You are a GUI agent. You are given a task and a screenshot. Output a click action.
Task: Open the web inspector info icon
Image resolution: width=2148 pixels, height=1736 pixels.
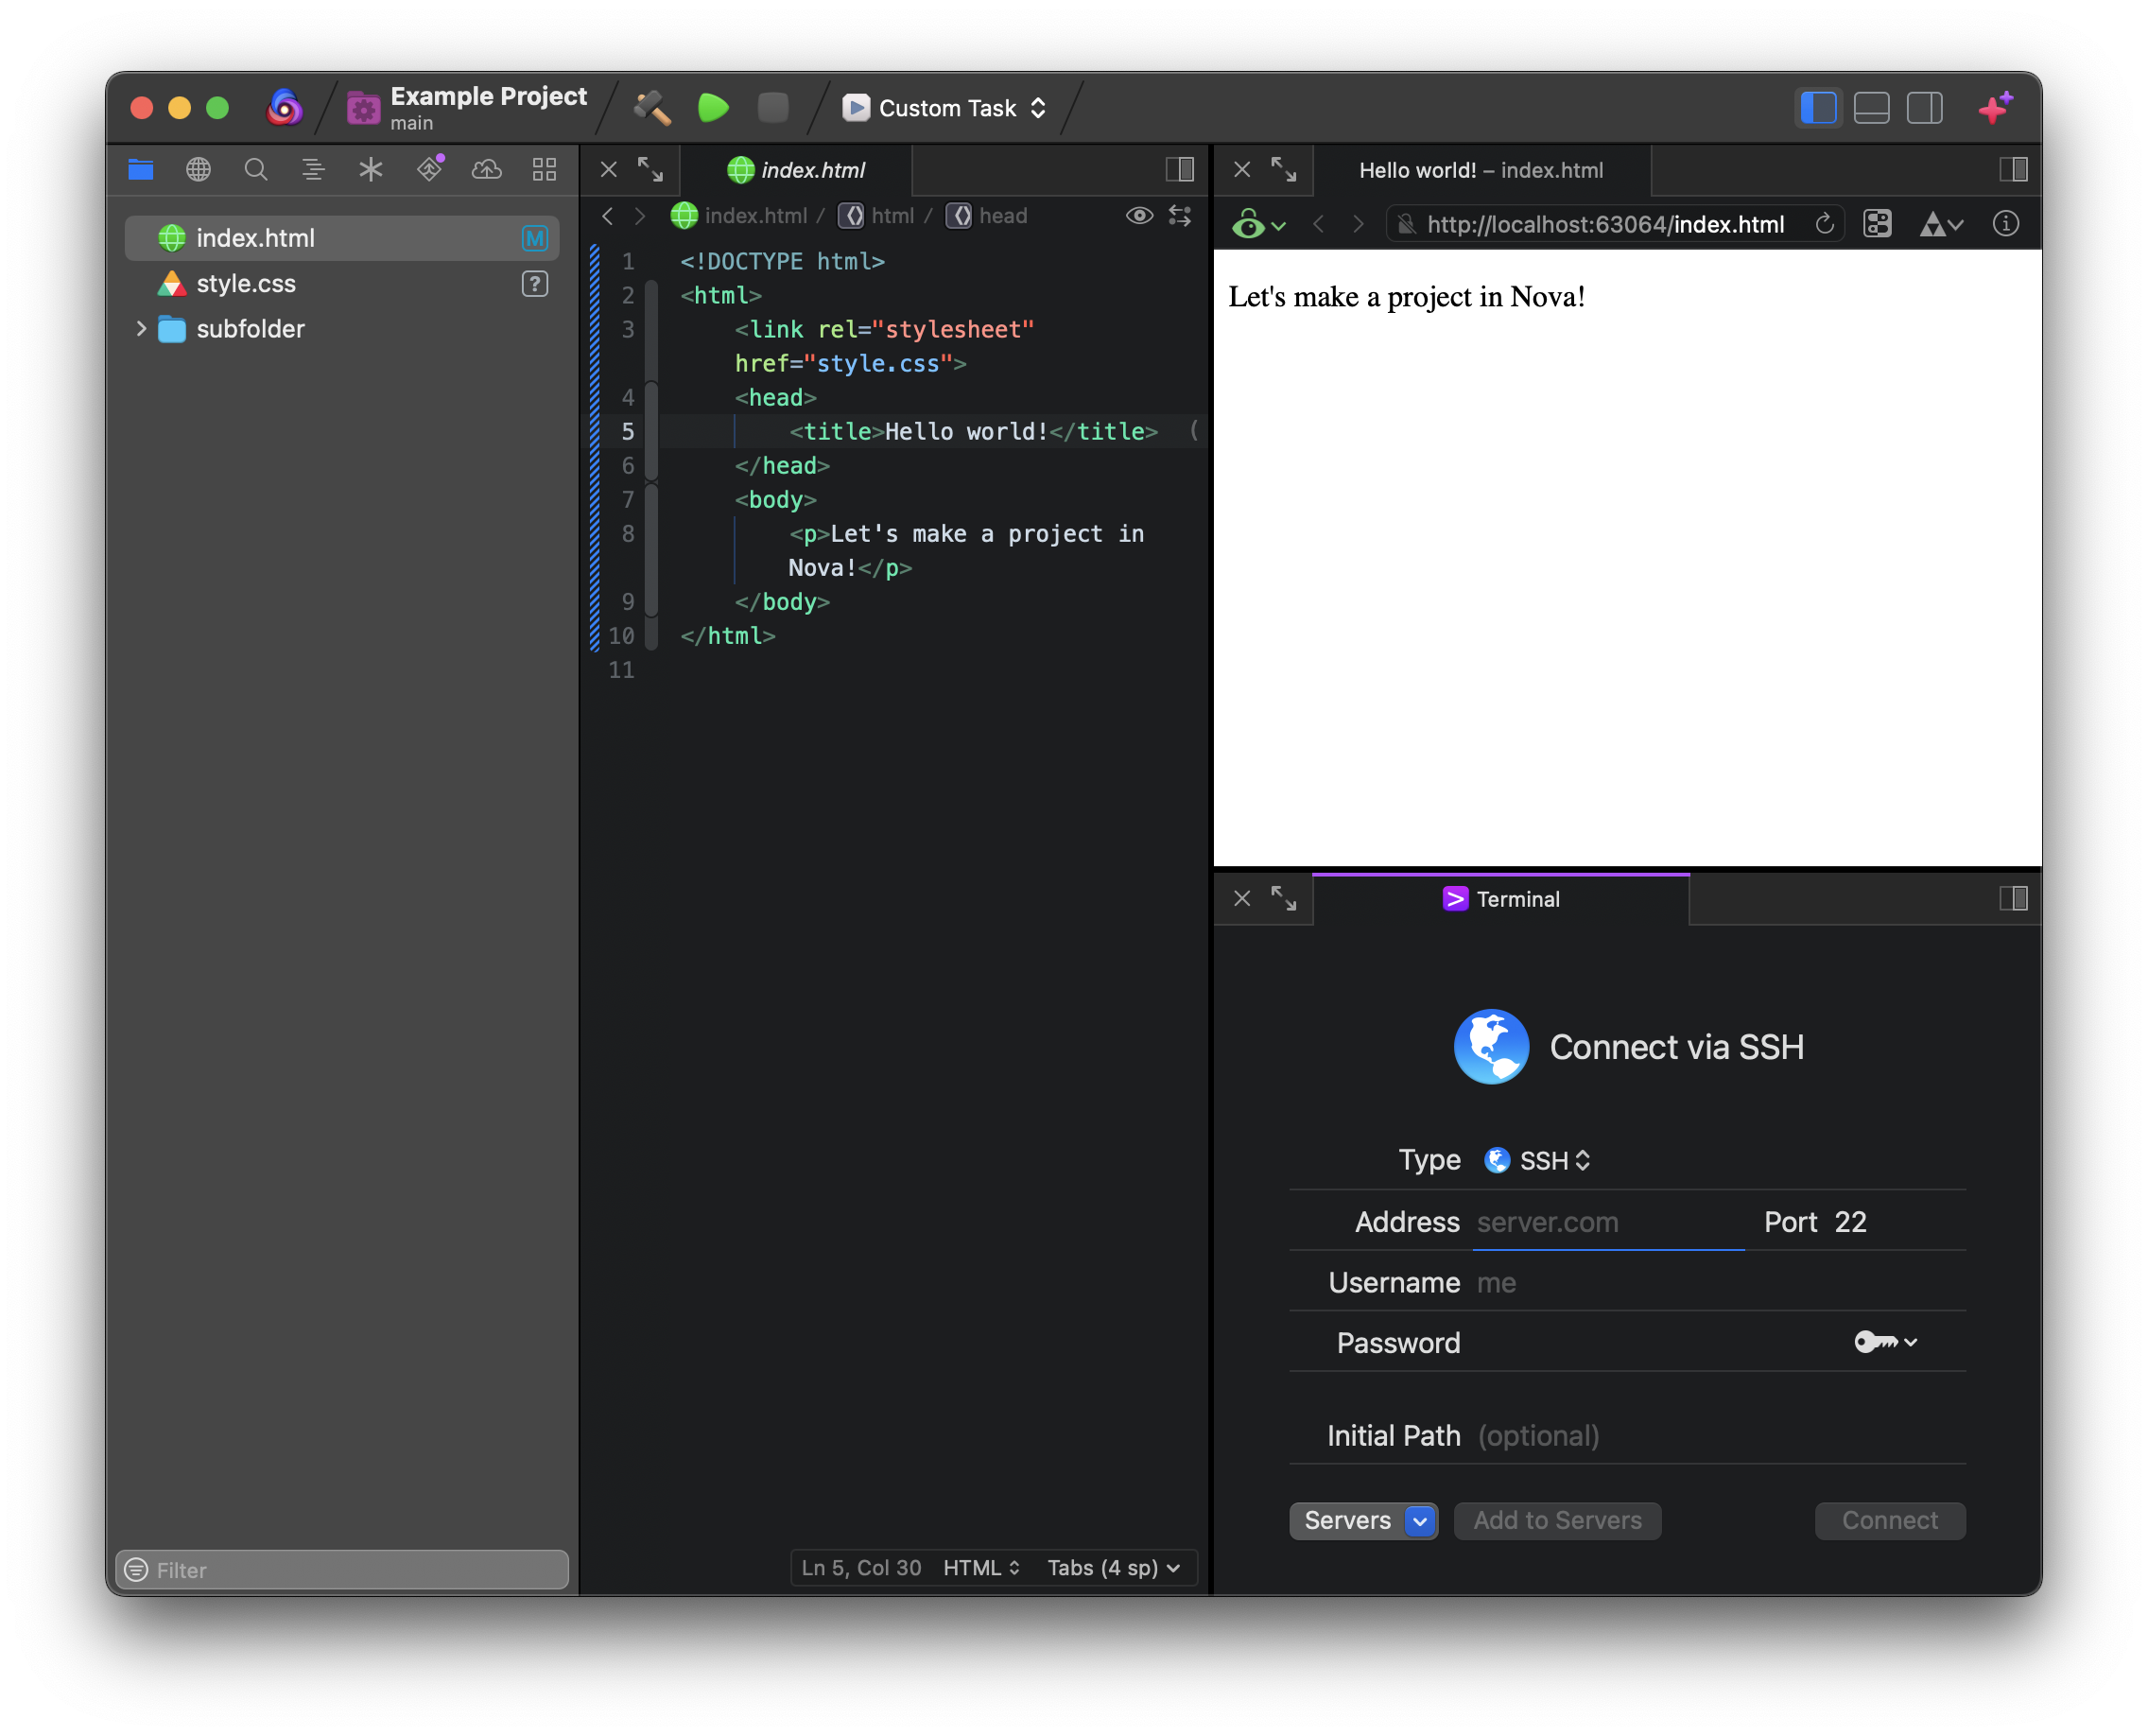point(2005,224)
